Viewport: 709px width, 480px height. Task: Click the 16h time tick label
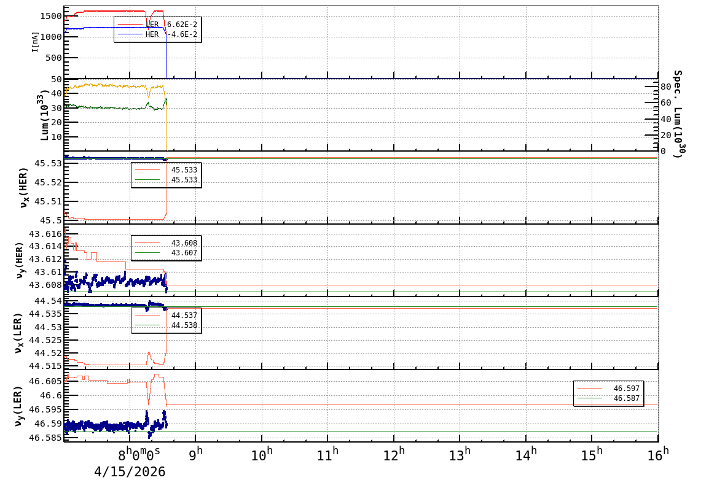click(658, 455)
